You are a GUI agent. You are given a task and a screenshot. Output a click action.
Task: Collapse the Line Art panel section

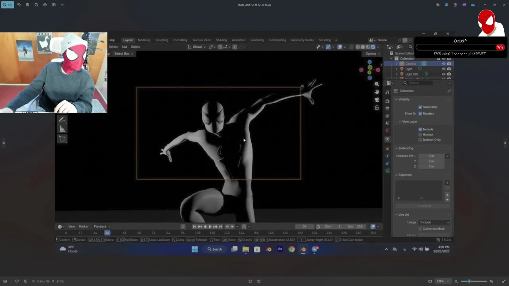click(x=396, y=214)
